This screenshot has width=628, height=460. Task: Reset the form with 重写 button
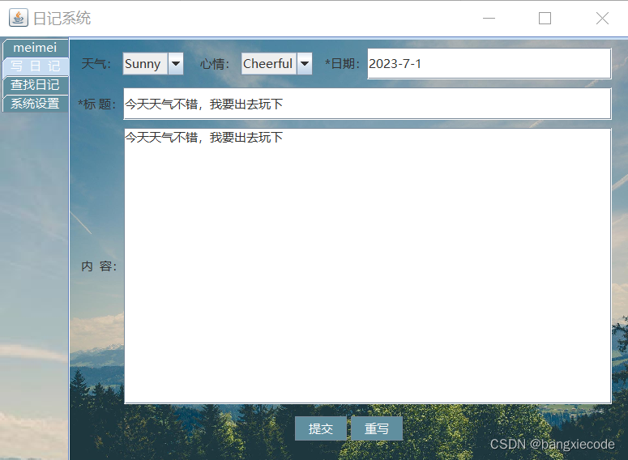[x=377, y=428]
